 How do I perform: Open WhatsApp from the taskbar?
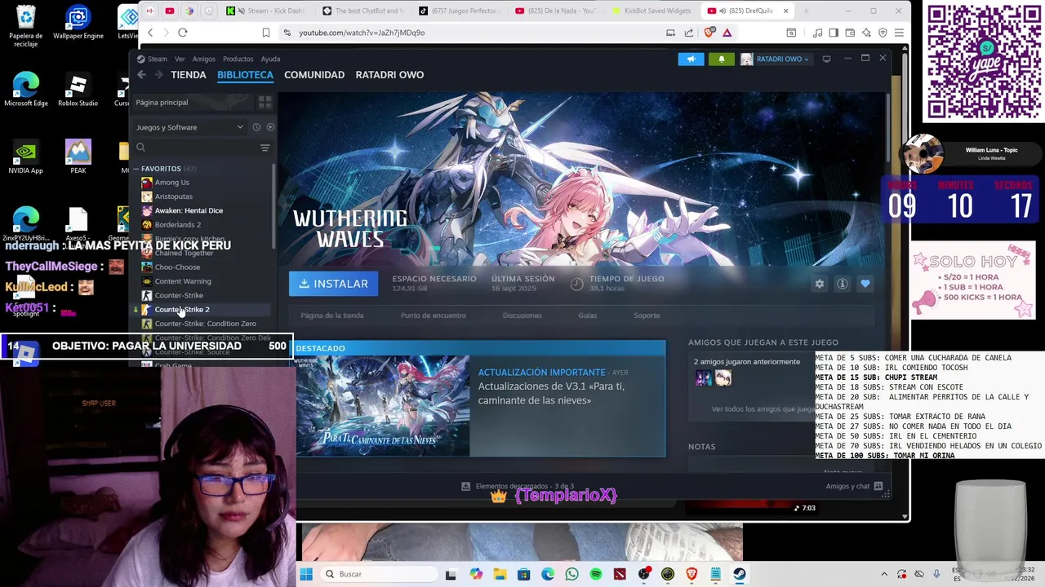[571, 574]
